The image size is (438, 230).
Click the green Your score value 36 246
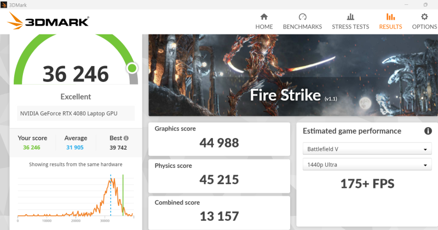[x=32, y=148]
